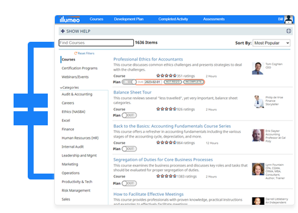
Task: Select the Finance category
Action: pos(68,129)
